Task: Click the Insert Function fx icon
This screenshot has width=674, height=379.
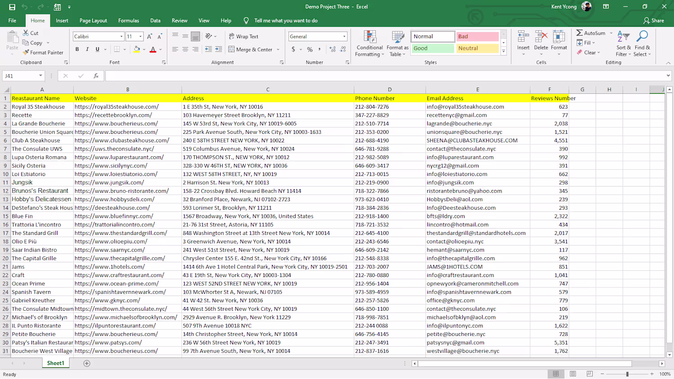Action: click(x=96, y=76)
